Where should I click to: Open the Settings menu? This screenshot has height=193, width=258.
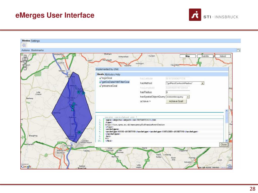[35, 41]
